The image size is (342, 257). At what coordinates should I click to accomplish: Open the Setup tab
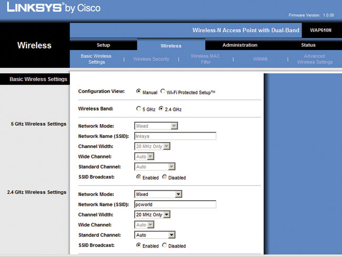coord(103,45)
